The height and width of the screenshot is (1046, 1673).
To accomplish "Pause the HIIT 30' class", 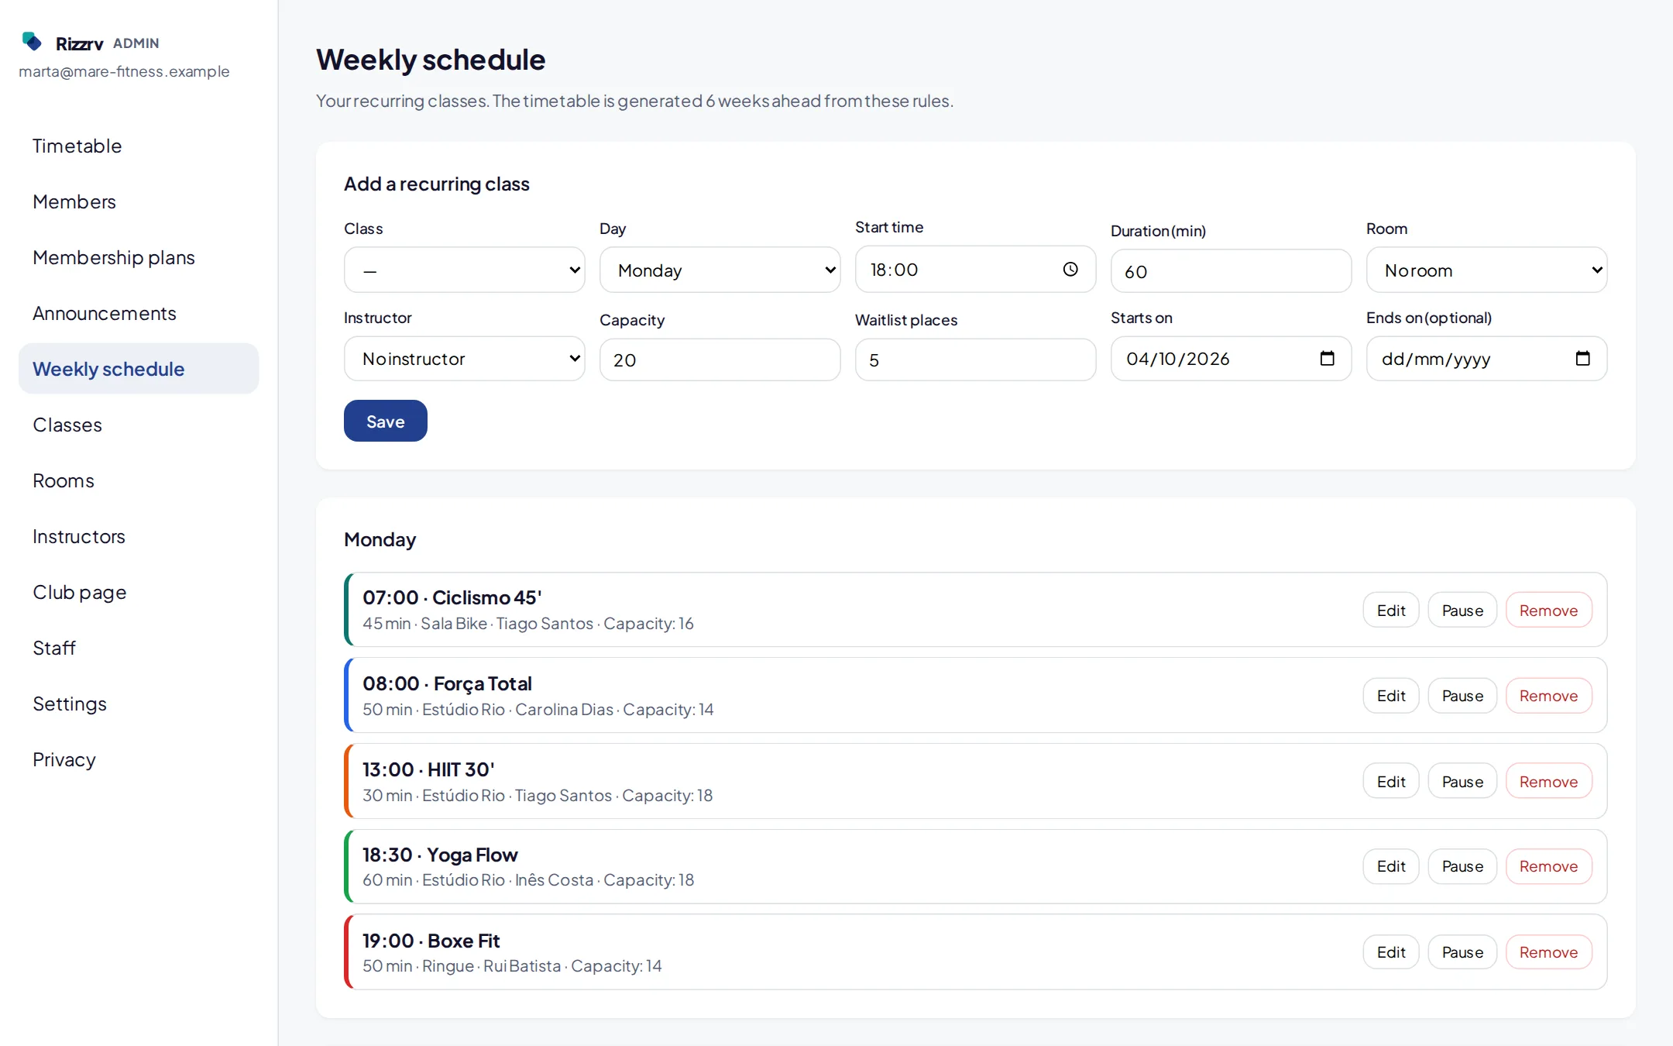I will pyautogui.click(x=1462, y=781).
